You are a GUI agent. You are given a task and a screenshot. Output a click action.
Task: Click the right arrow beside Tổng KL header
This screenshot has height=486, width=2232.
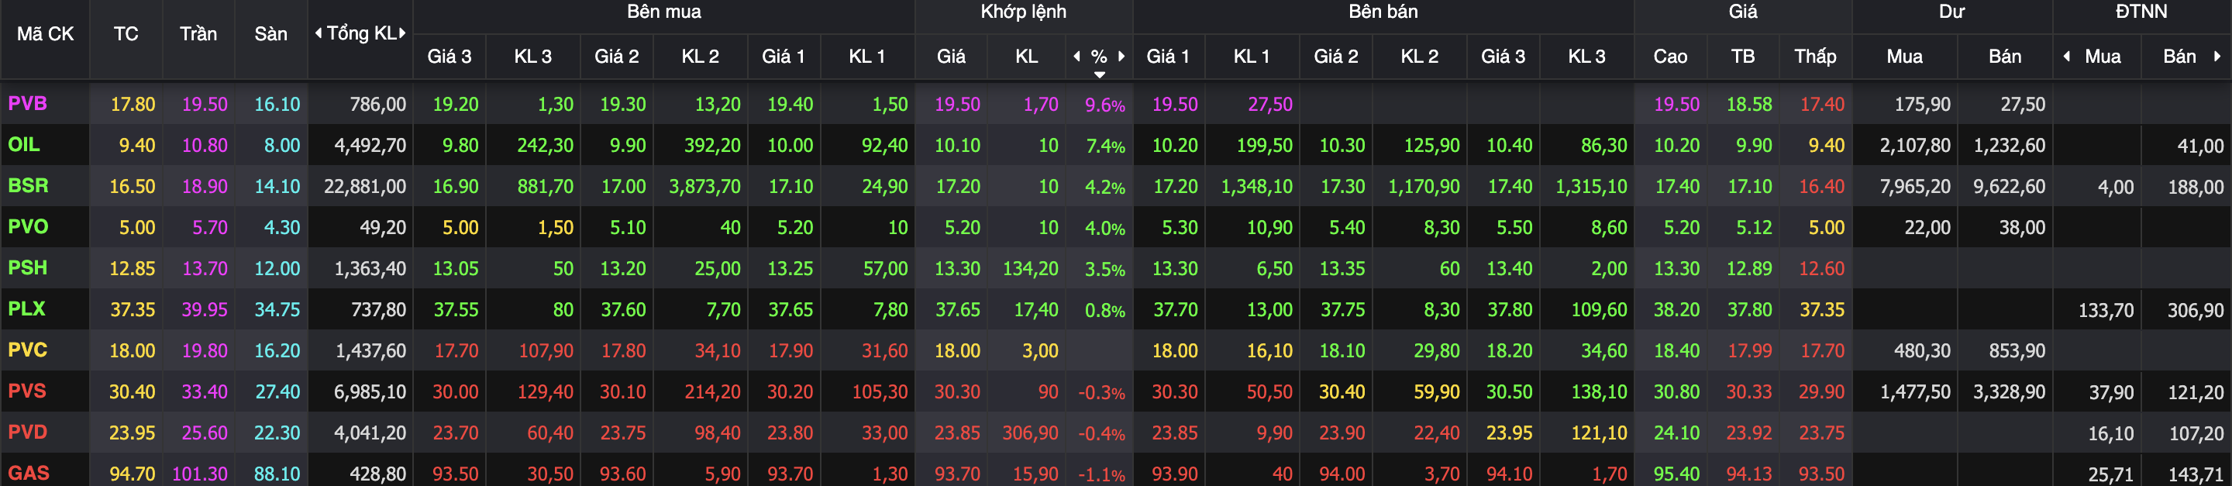[402, 34]
